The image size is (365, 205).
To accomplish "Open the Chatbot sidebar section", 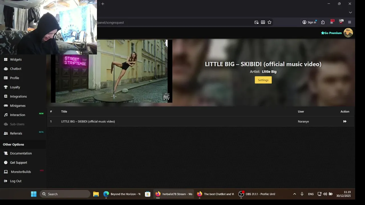I will 15,69.
